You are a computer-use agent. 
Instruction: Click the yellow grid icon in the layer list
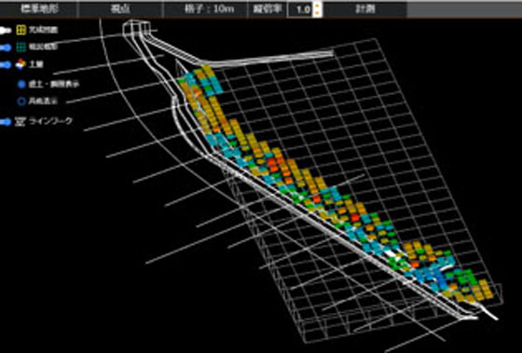[x=21, y=31]
